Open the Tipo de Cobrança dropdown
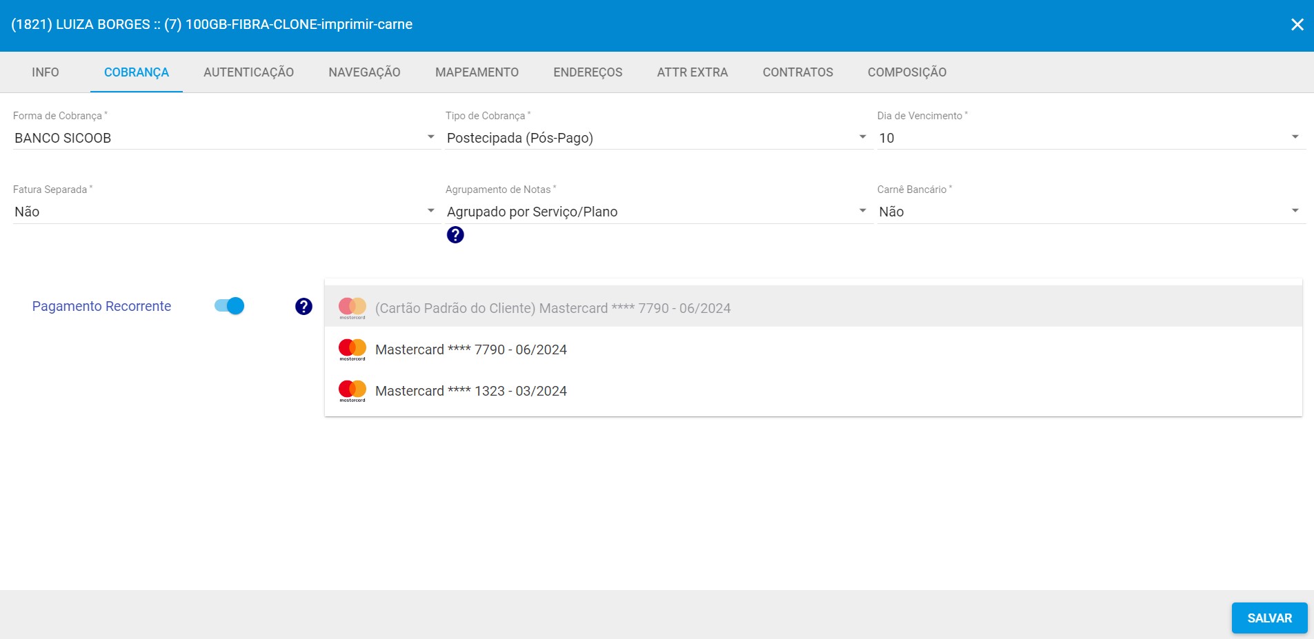 tap(658, 138)
